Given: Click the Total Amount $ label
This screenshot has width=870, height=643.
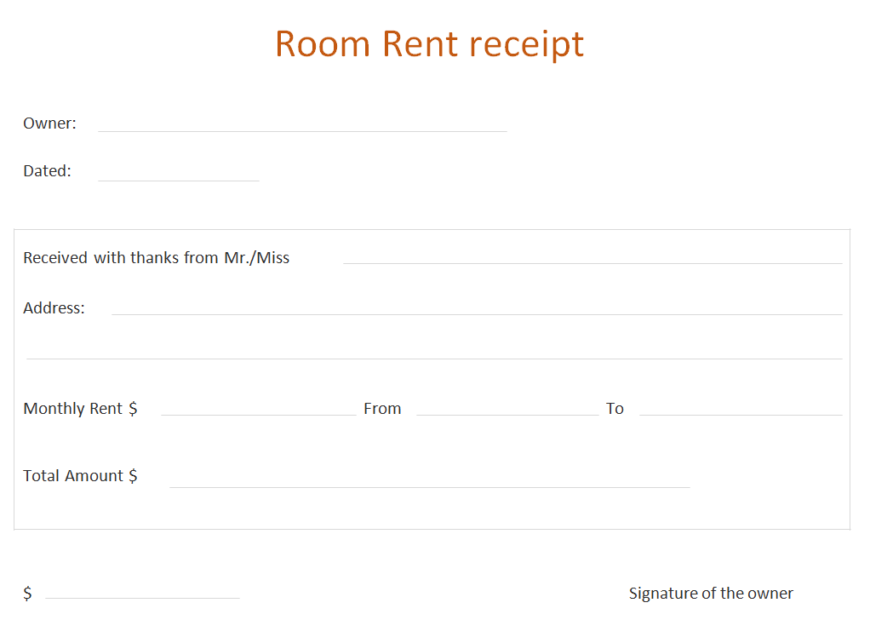Looking at the screenshot, I should (80, 476).
